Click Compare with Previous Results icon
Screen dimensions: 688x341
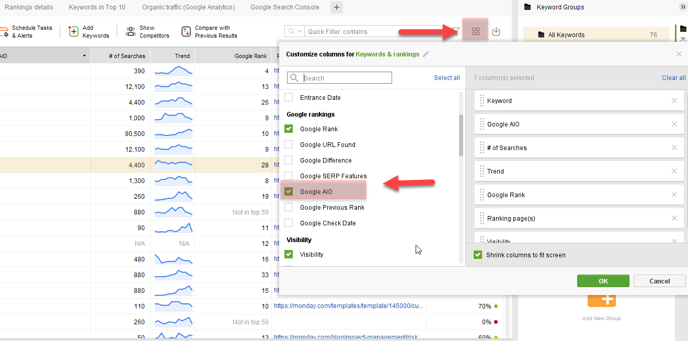coord(186,32)
